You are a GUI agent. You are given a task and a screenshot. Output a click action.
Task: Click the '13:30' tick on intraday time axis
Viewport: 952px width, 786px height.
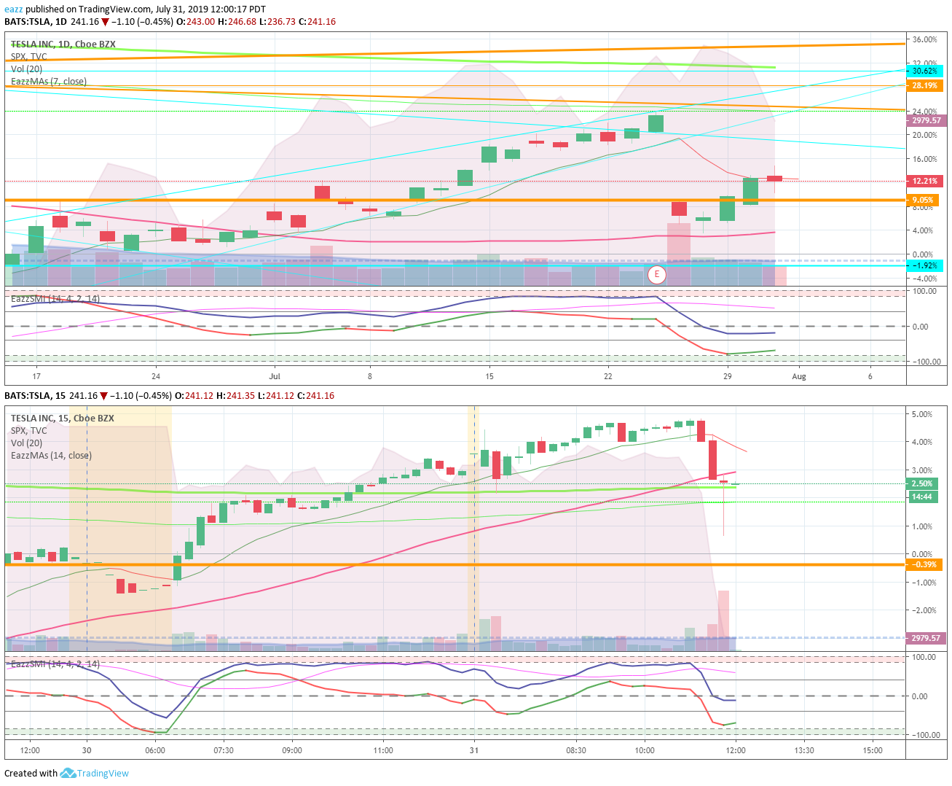coord(804,750)
